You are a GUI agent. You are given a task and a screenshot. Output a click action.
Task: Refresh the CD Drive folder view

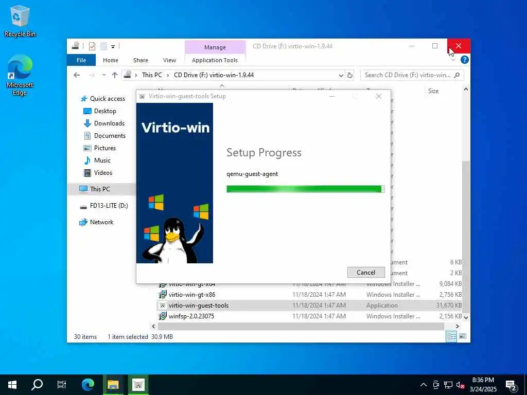point(350,75)
